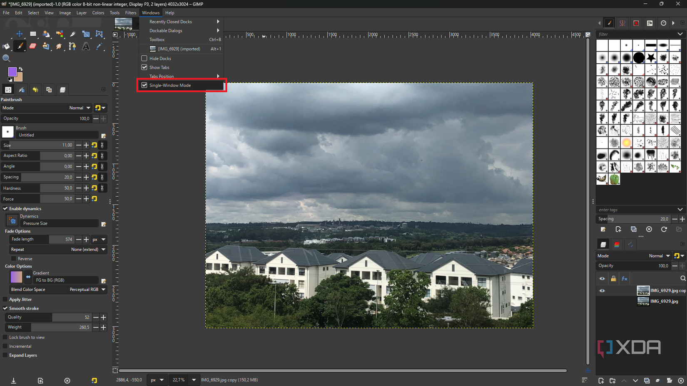This screenshot has width=687, height=386.
Task: Select the Clone tool
Action: click(x=46, y=46)
